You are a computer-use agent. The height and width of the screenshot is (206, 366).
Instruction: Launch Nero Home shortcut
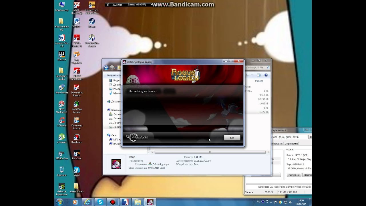pos(61,89)
